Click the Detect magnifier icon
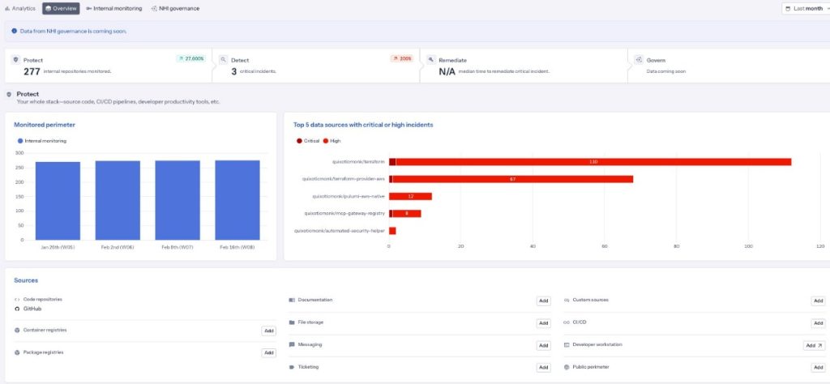 click(x=224, y=60)
